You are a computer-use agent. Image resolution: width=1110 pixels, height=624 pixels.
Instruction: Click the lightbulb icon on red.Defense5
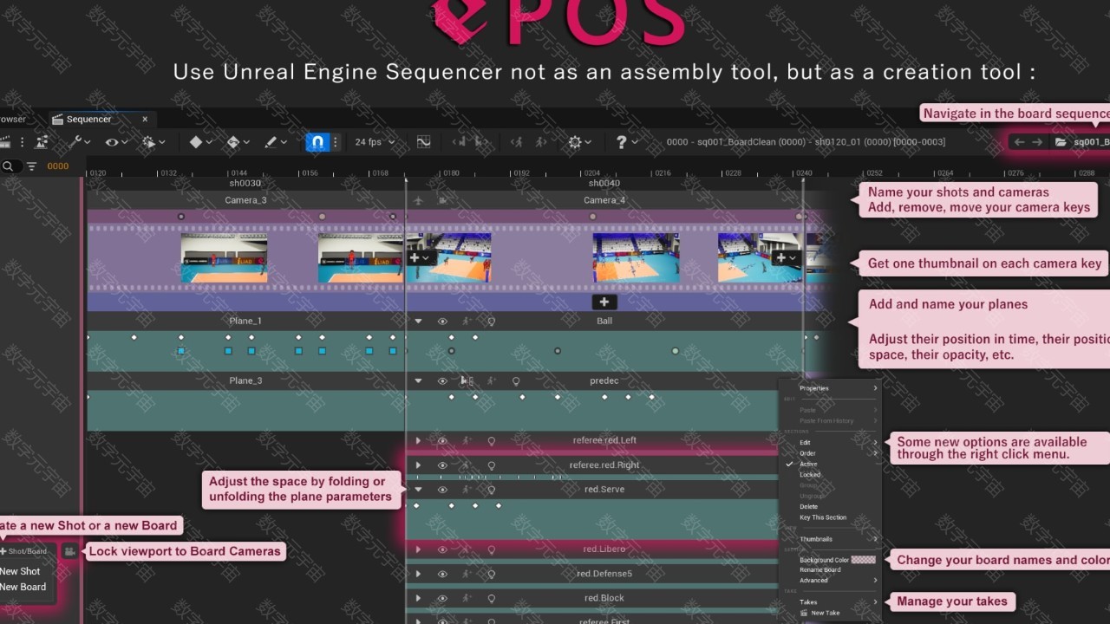pyautogui.click(x=491, y=574)
